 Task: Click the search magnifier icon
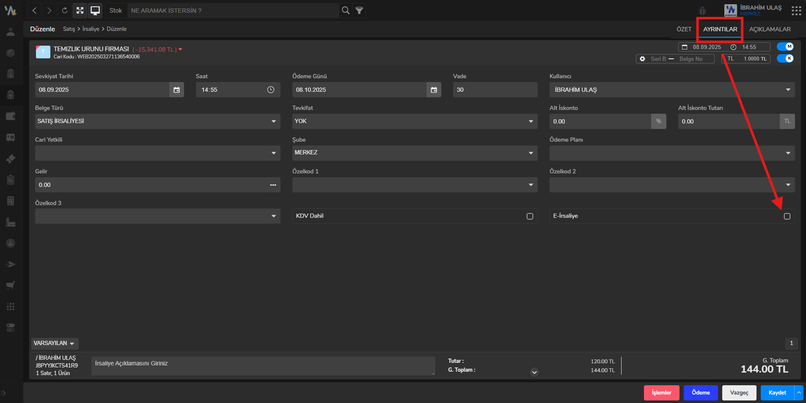click(346, 11)
